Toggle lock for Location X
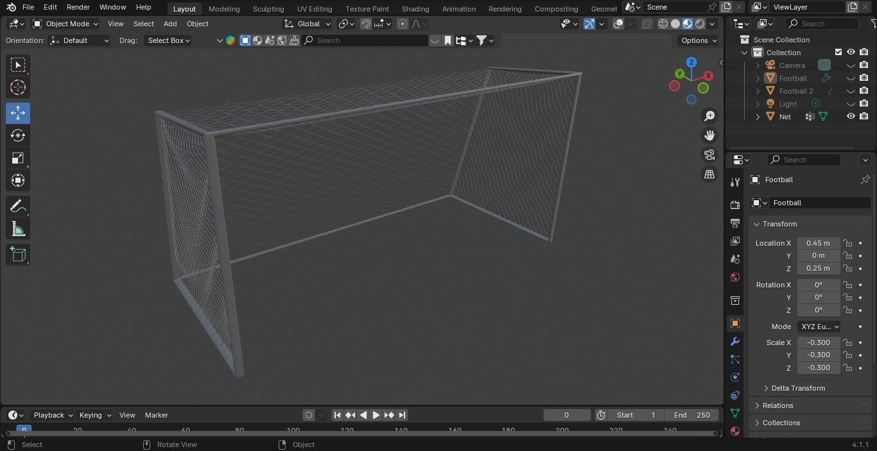Viewport: 877px width, 451px height. [x=847, y=243]
